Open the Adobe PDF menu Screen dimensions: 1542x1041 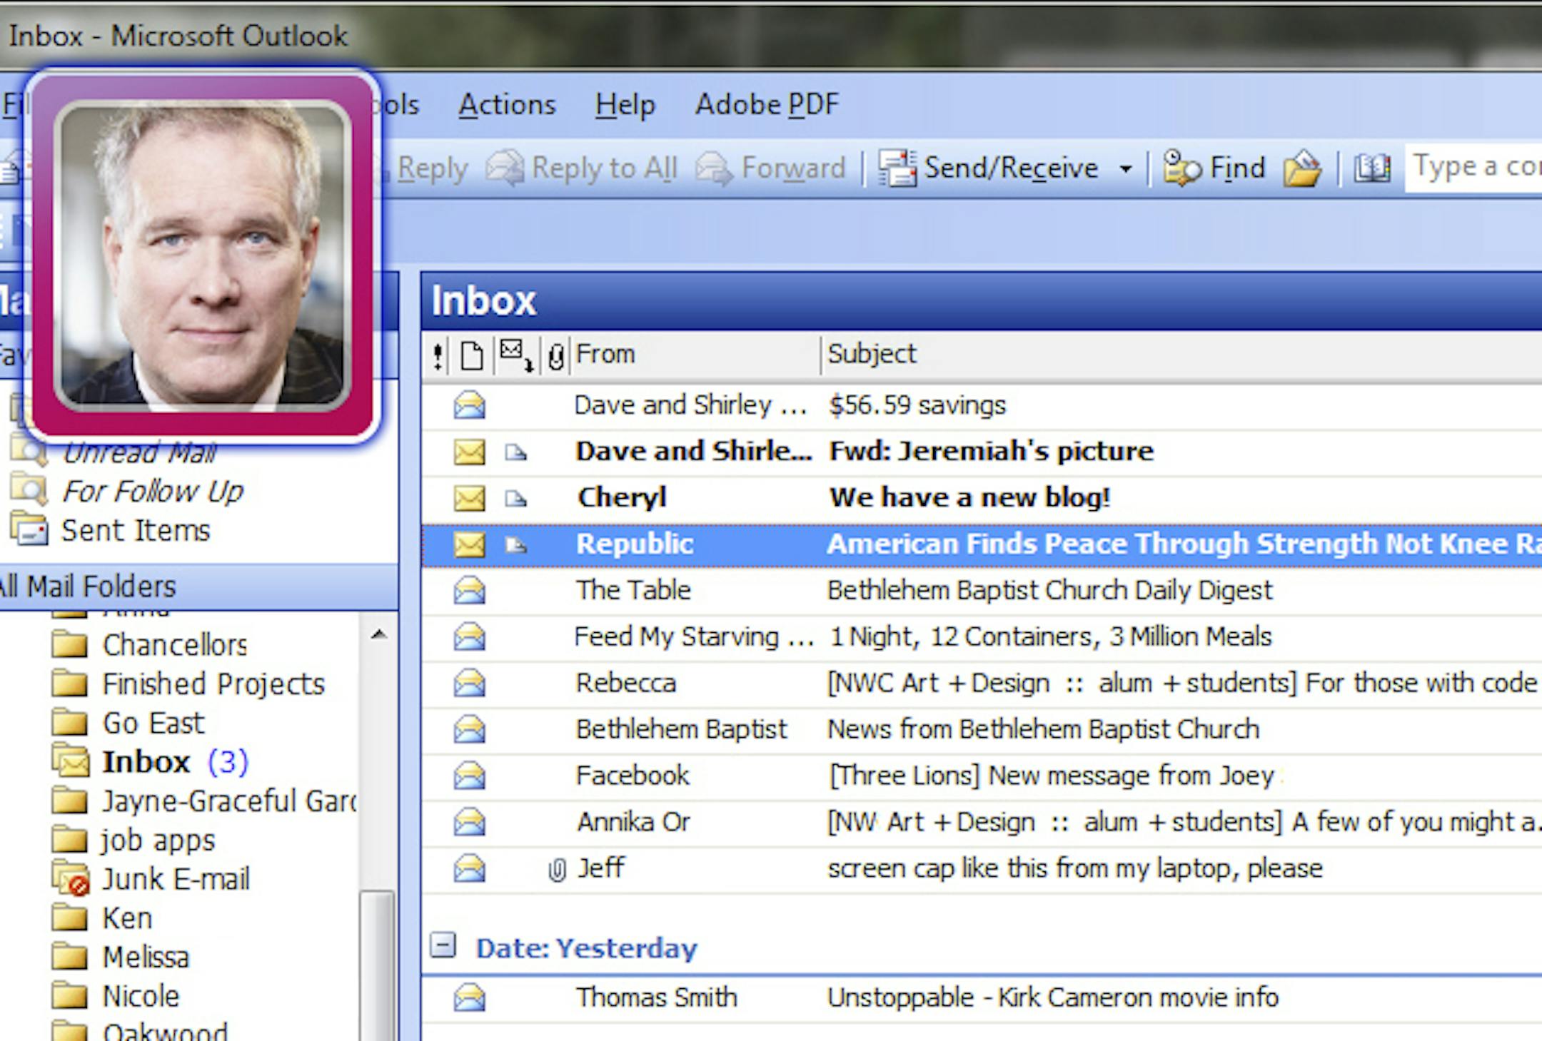pyautogui.click(x=767, y=105)
